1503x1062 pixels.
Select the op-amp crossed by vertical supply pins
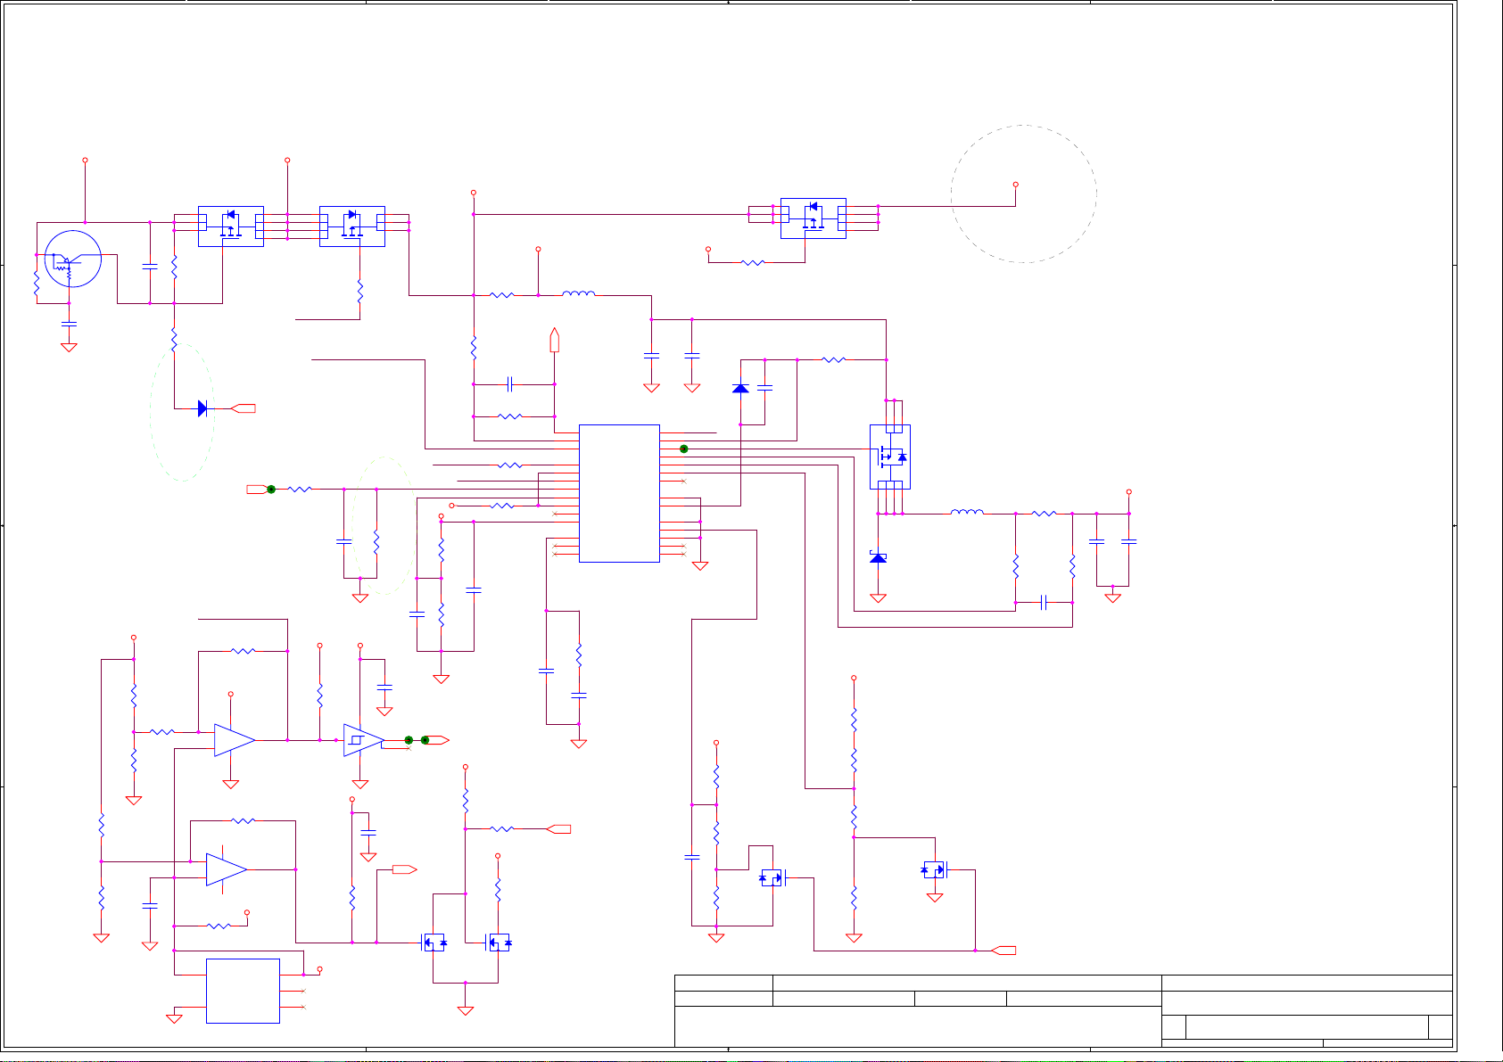(x=227, y=869)
